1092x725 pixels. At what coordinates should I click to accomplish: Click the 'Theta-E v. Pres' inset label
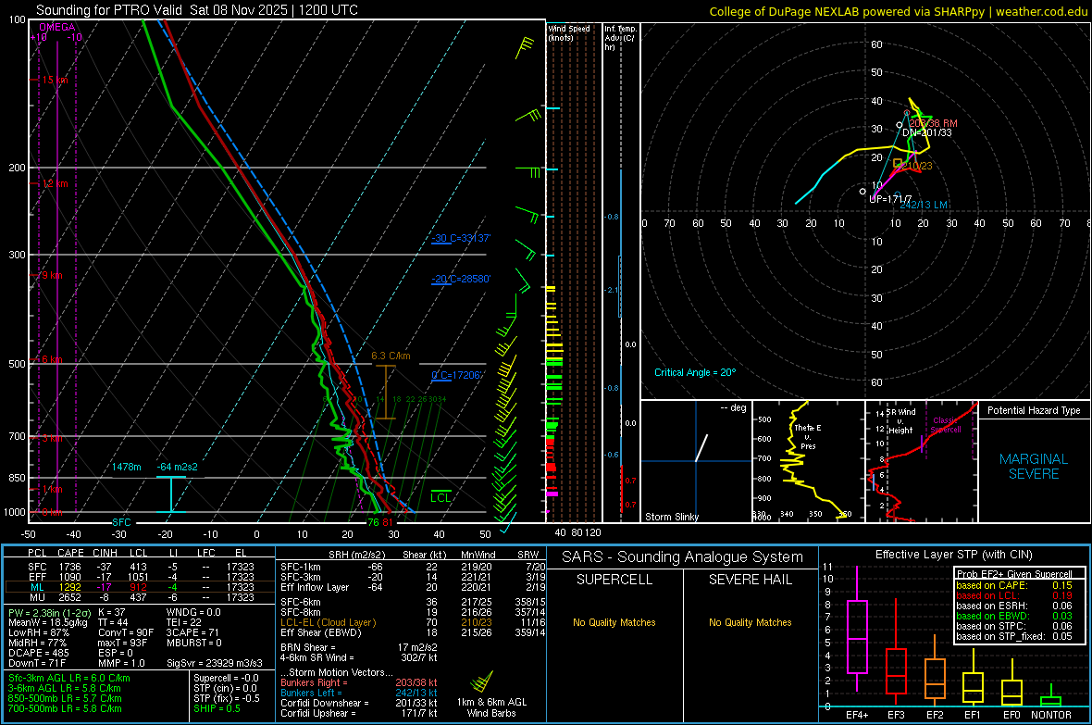coord(808,437)
